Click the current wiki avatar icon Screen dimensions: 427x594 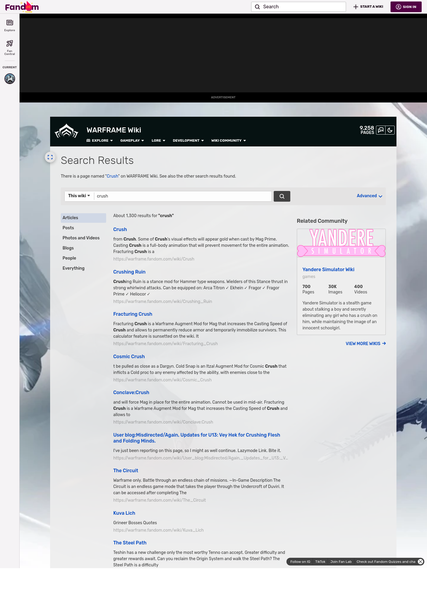[x=9, y=79]
